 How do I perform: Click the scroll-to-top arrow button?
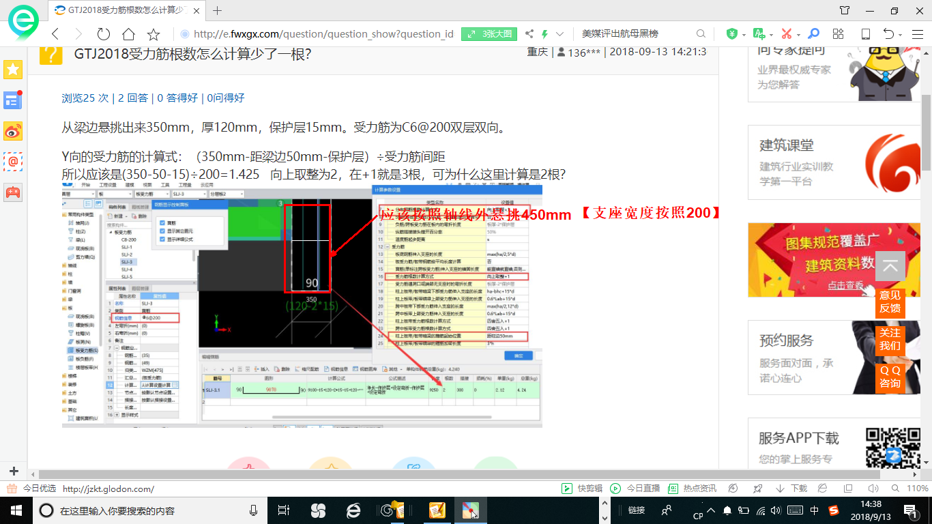(890, 267)
